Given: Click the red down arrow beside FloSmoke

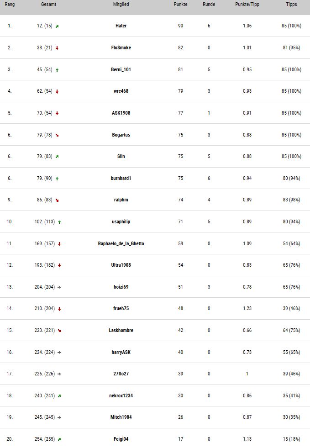Looking at the screenshot, I should 57,48.
